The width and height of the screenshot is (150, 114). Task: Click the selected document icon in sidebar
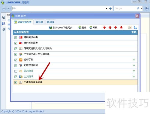[x=4, y=24]
